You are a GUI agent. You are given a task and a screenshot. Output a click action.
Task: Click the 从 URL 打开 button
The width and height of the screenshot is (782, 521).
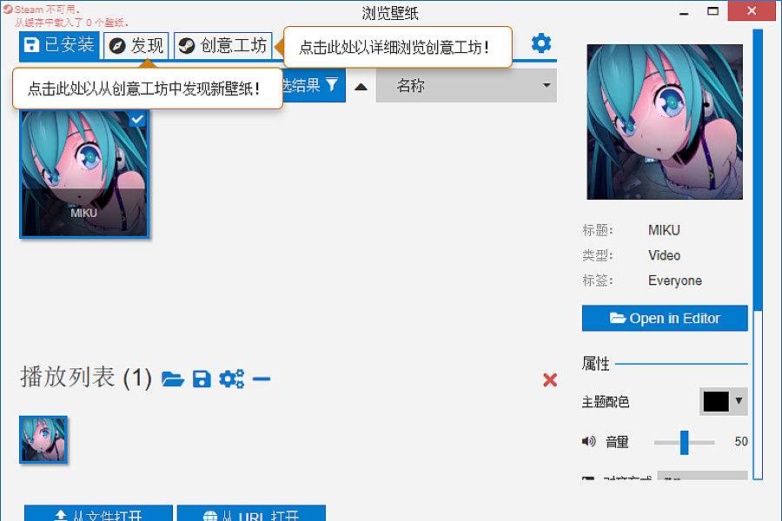click(x=251, y=513)
